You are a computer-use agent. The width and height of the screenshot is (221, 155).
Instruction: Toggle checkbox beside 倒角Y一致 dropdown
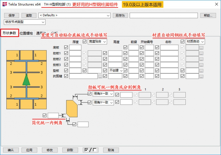pos(90,102)
